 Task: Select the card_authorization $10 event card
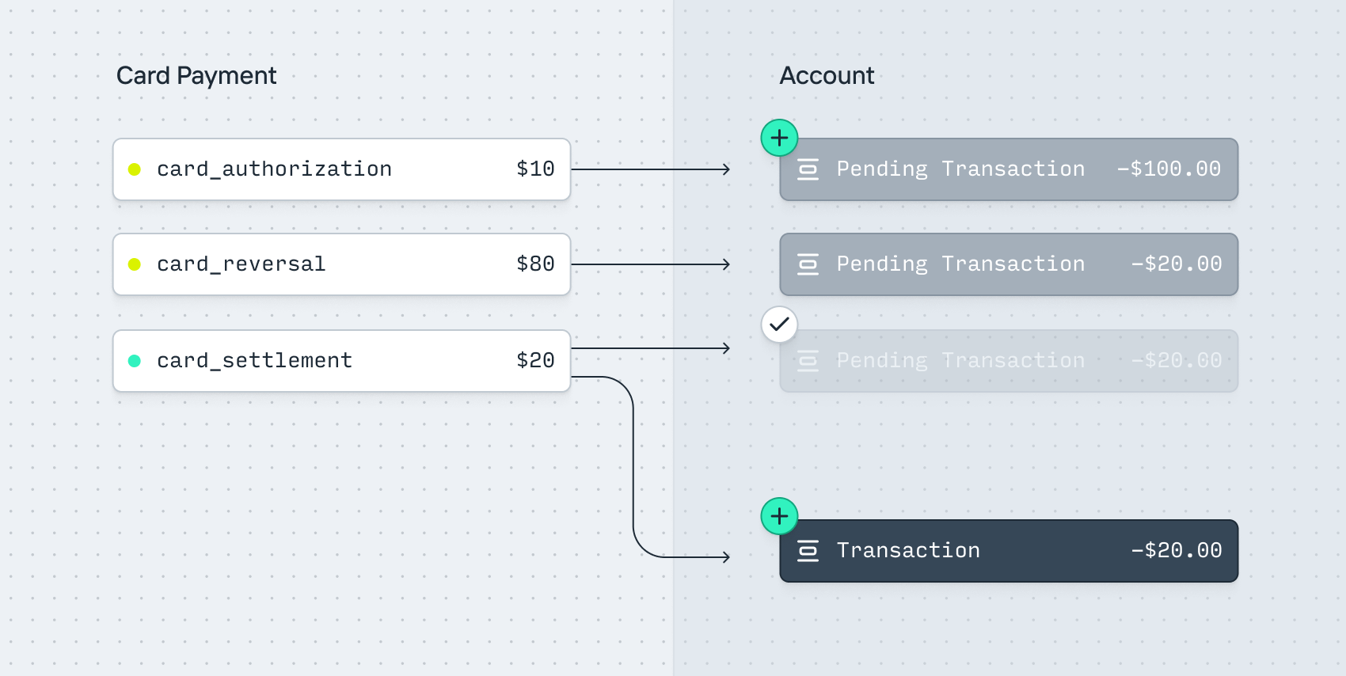[341, 169]
